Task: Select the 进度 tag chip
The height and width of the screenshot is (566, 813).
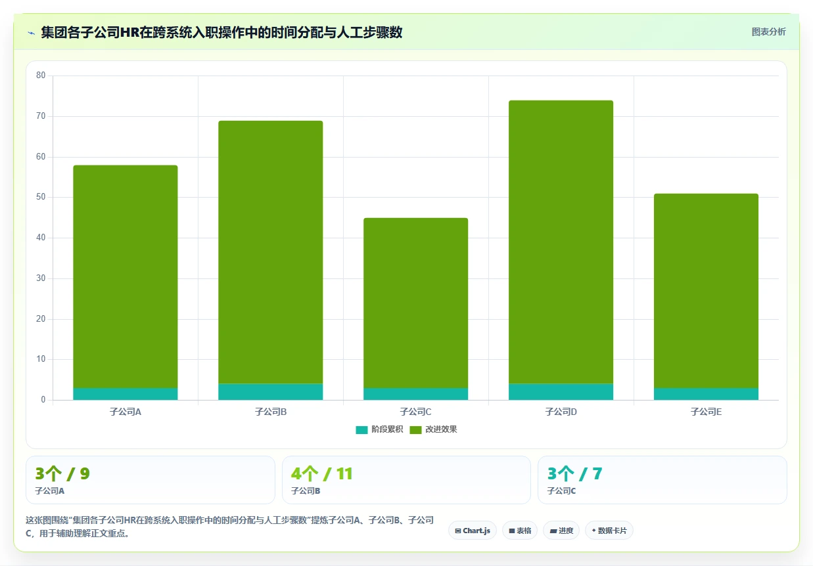Action: click(561, 531)
